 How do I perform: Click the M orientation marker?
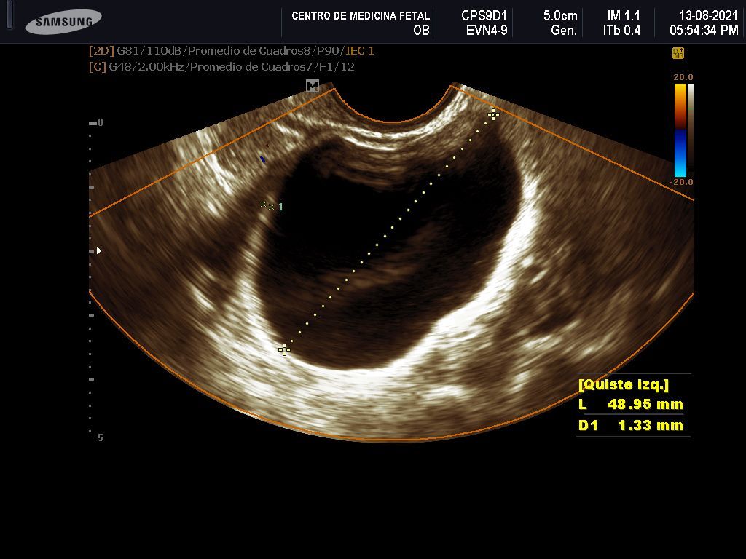pyautogui.click(x=312, y=86)
